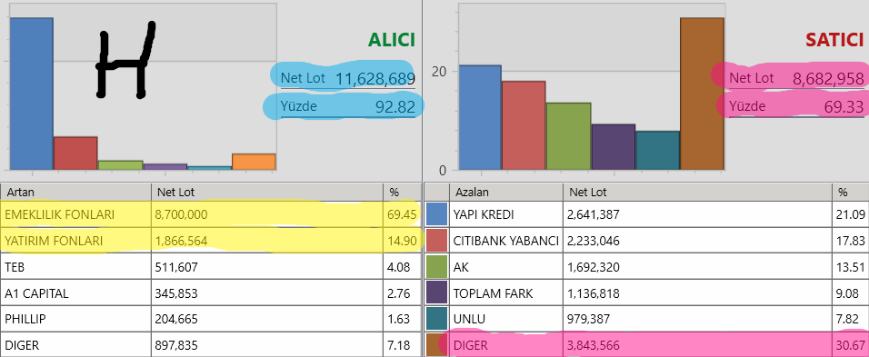This screenshot has height=357, width=869.
Task: Click the 14.90 percent cell
Action: tap(402, 241)
